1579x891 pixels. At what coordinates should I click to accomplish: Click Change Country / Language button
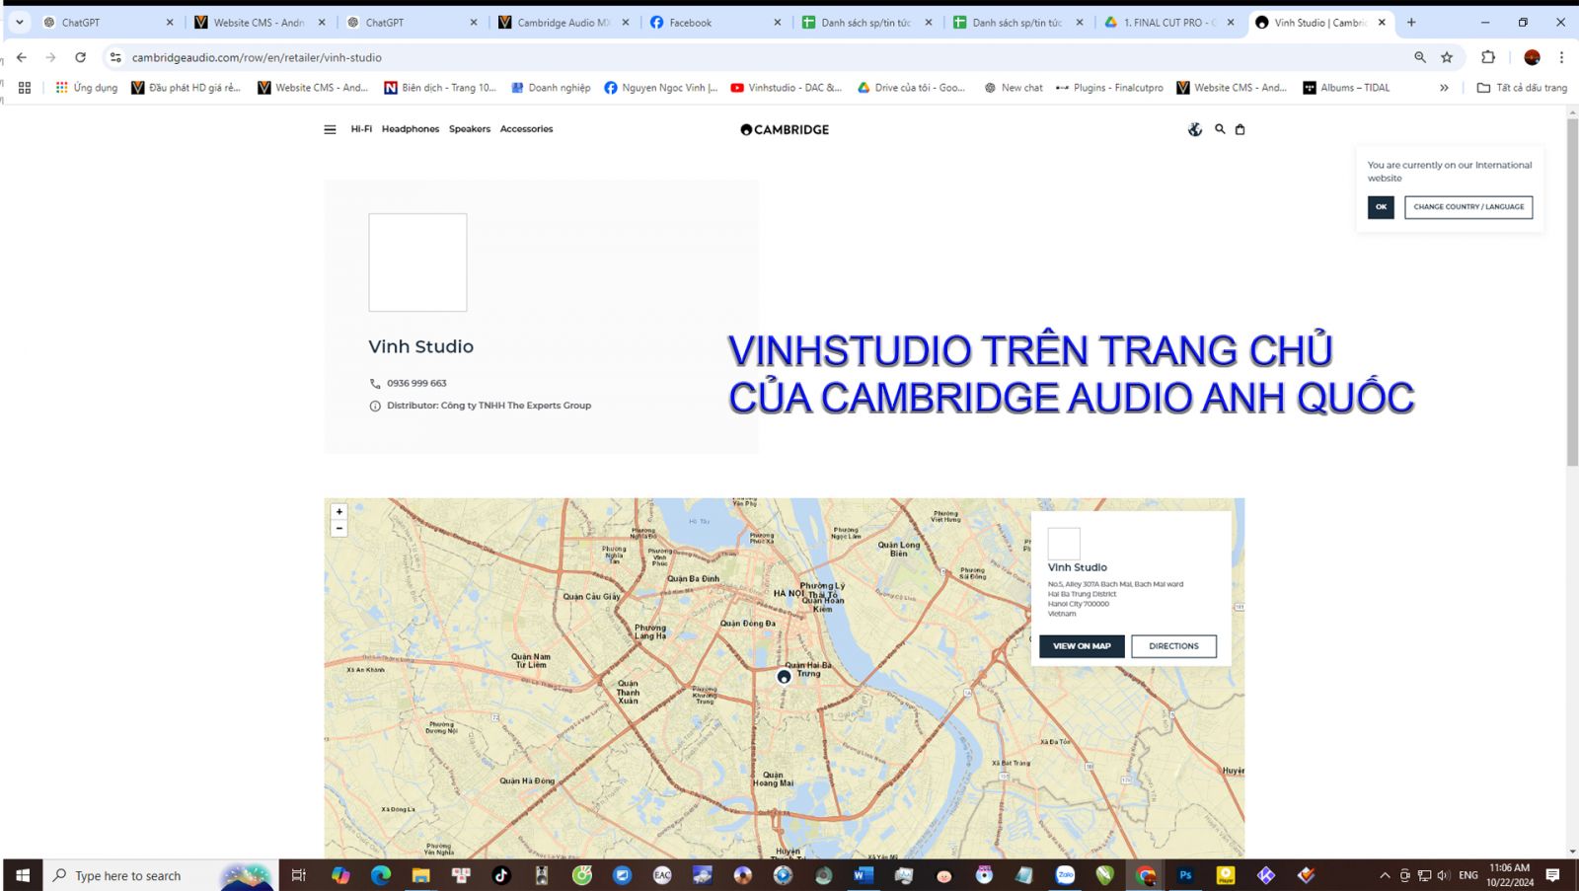[x=1468, y=207]
